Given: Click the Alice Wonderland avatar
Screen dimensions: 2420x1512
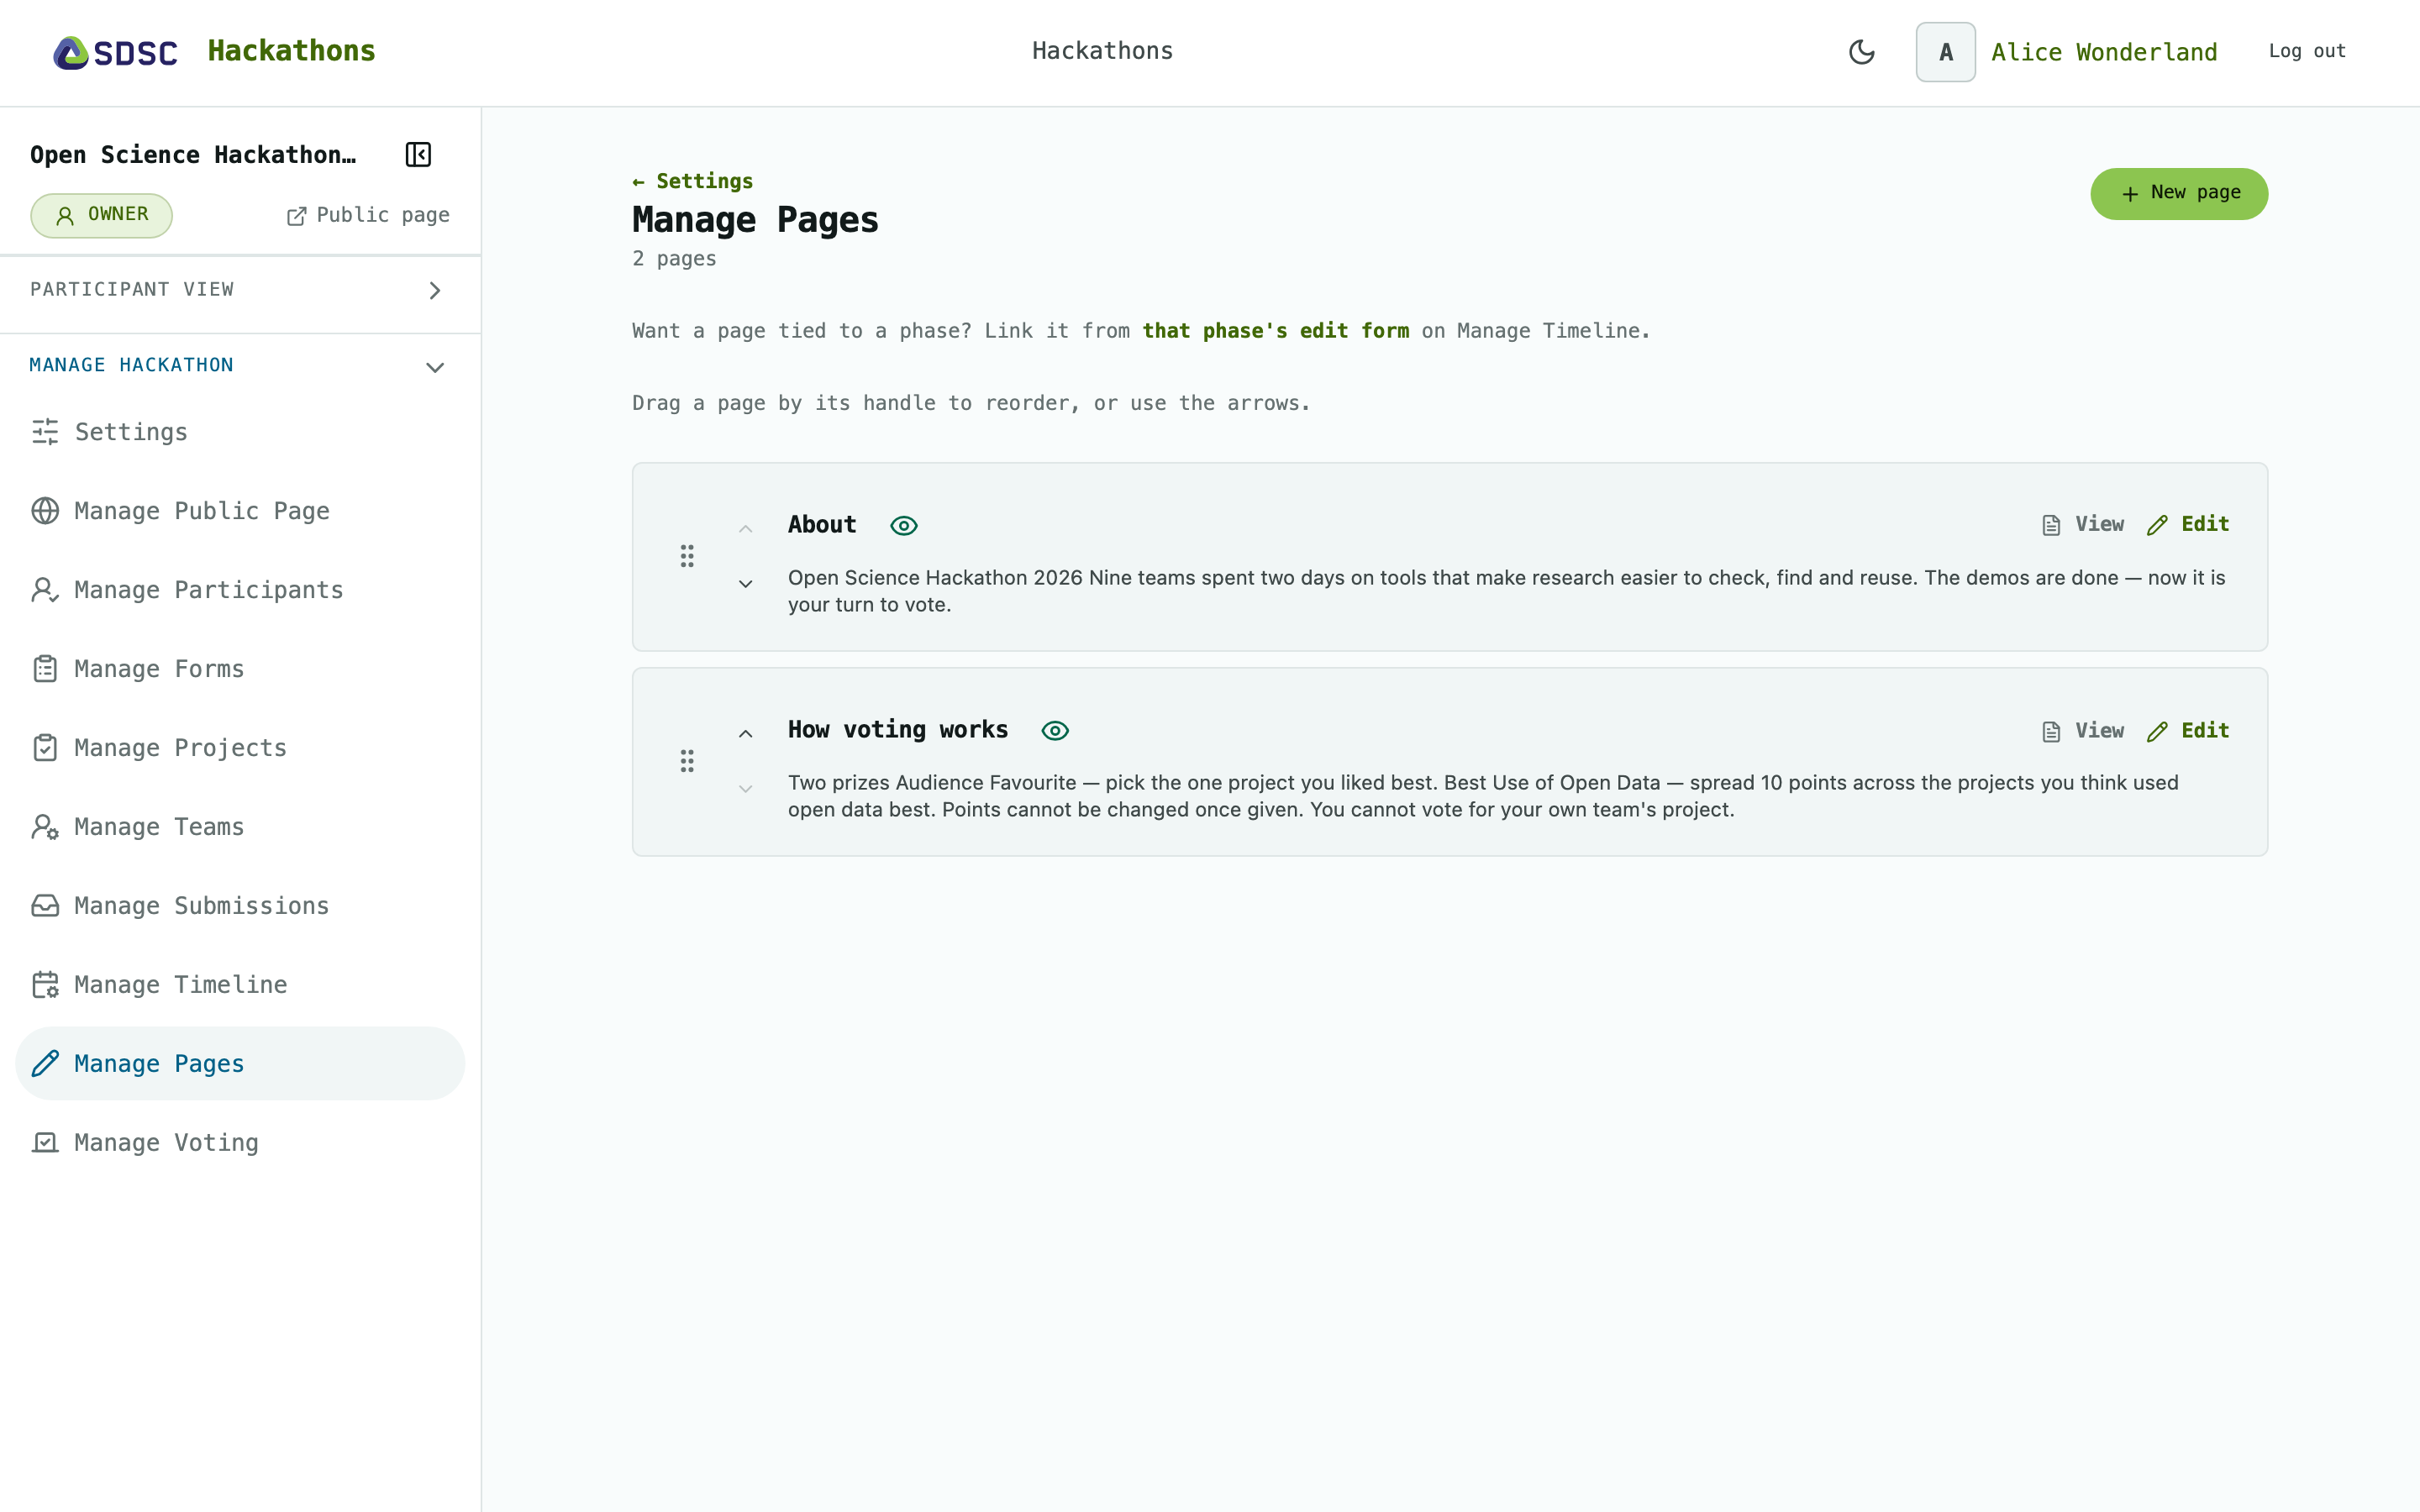Looking at the screenshot, I should point(1945,52).
